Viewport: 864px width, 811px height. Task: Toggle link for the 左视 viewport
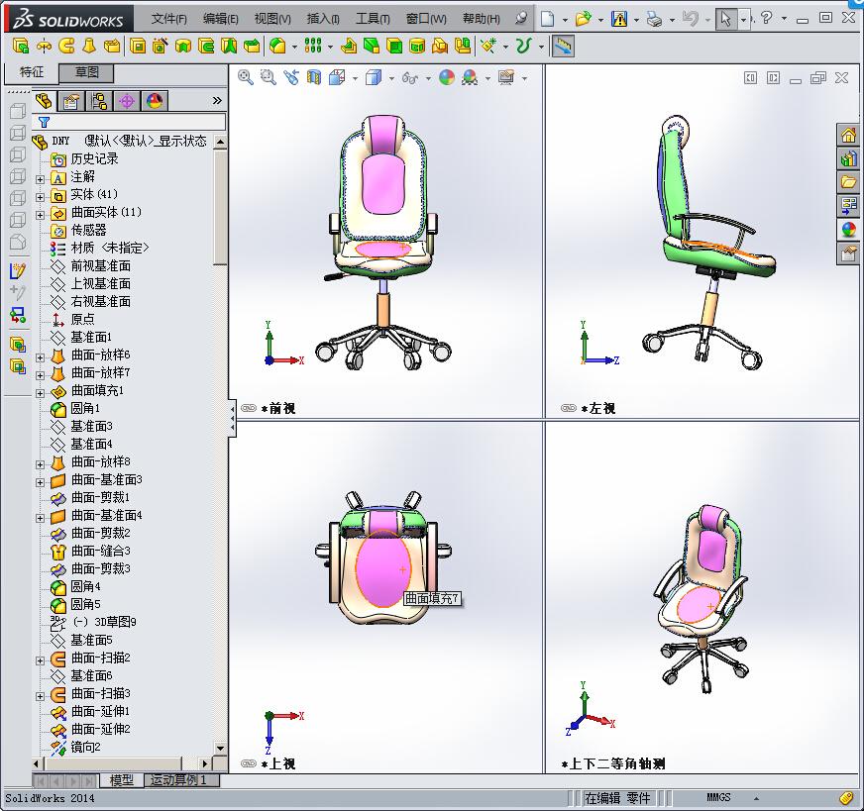(569, 408)
